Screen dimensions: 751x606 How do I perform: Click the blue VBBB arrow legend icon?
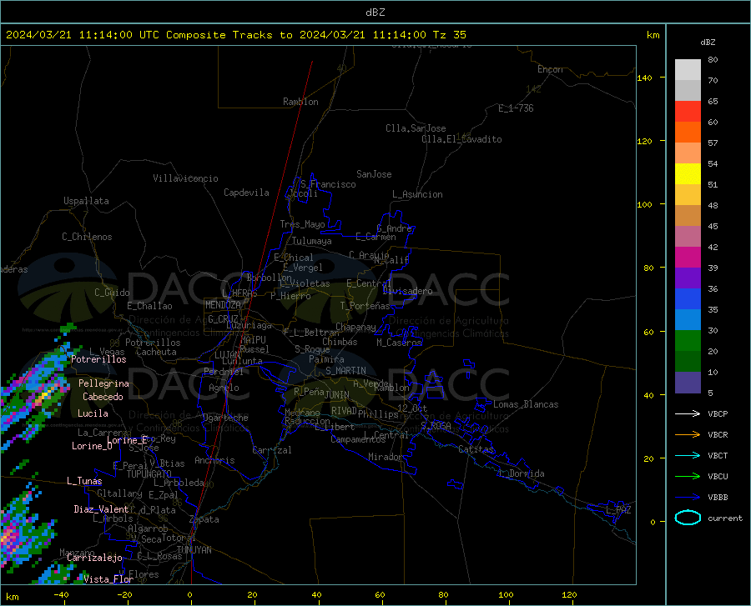688,498
